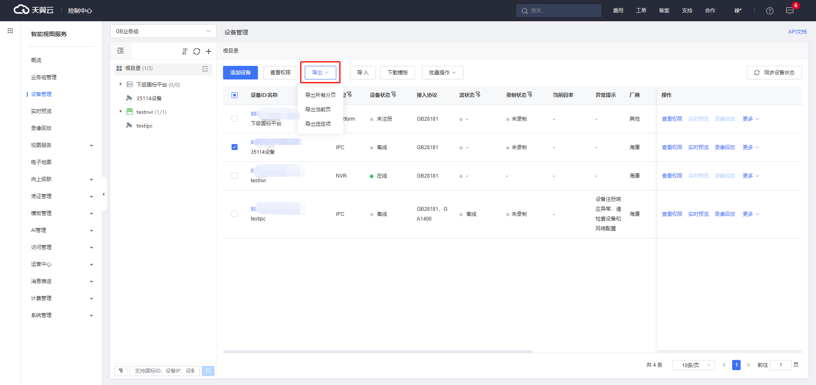The width and height of the screenshot is (816, 385).
Task: Select 导出当前页 from export menu
Action: click(318, 110)
